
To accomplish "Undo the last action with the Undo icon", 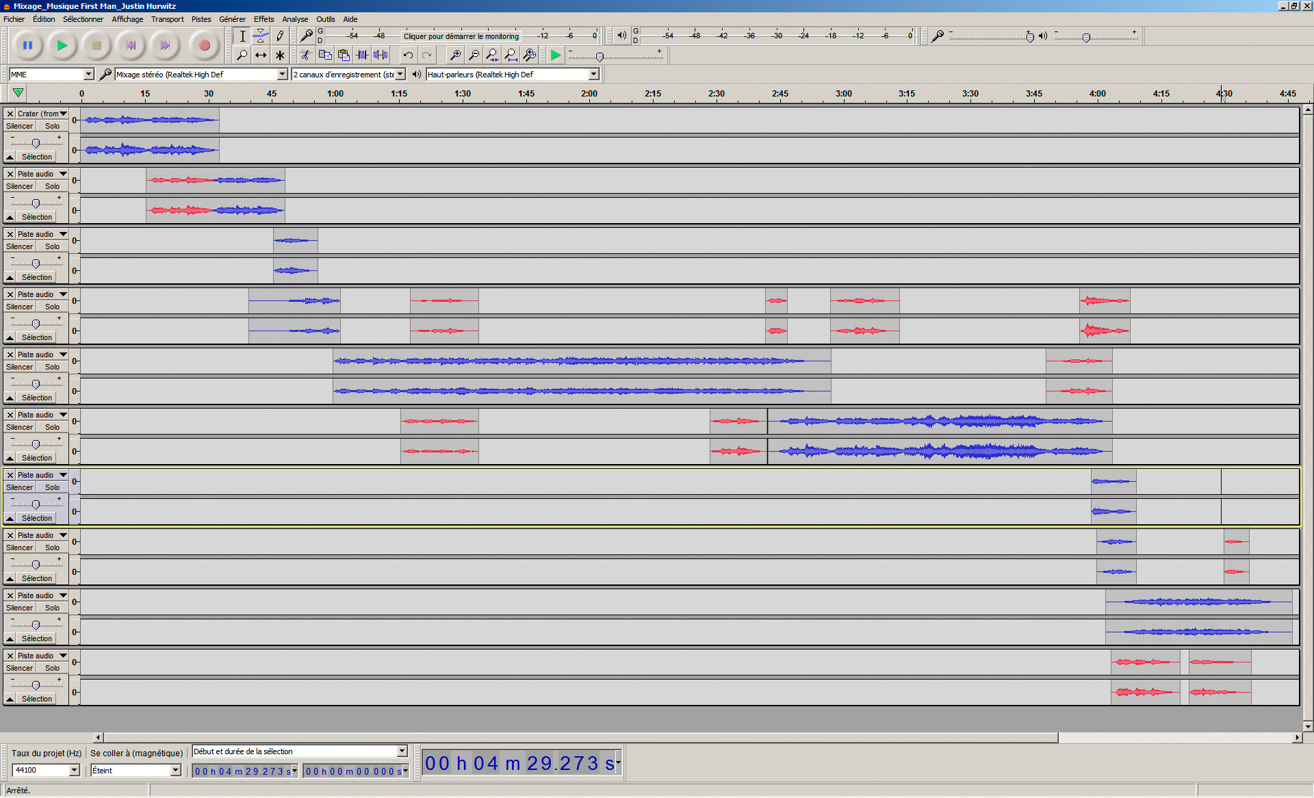I will pos(407,55).
